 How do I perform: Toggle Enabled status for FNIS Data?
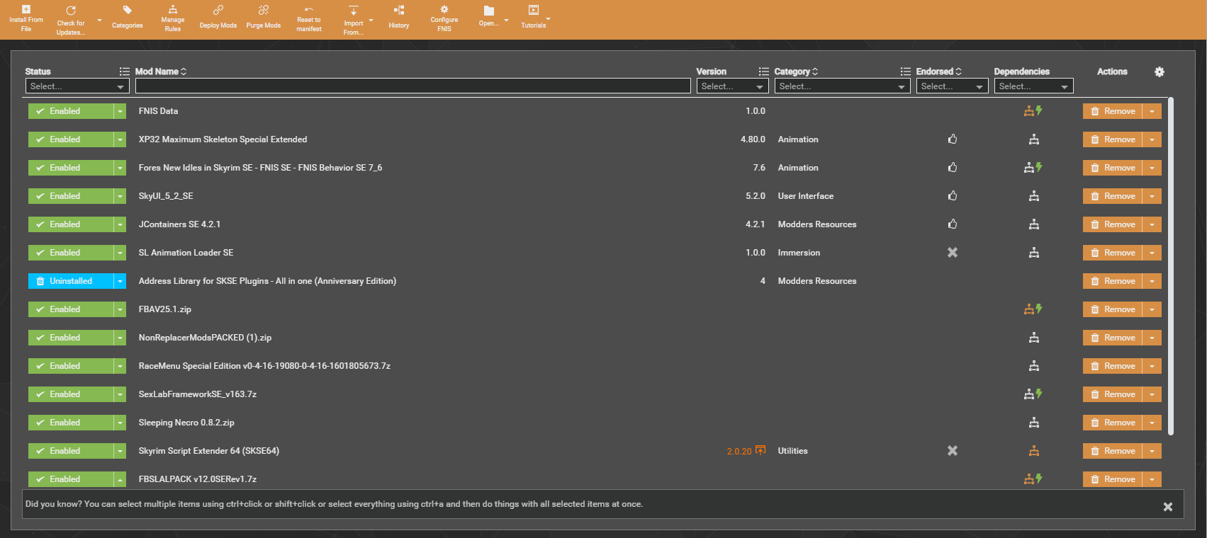(71, 111)
